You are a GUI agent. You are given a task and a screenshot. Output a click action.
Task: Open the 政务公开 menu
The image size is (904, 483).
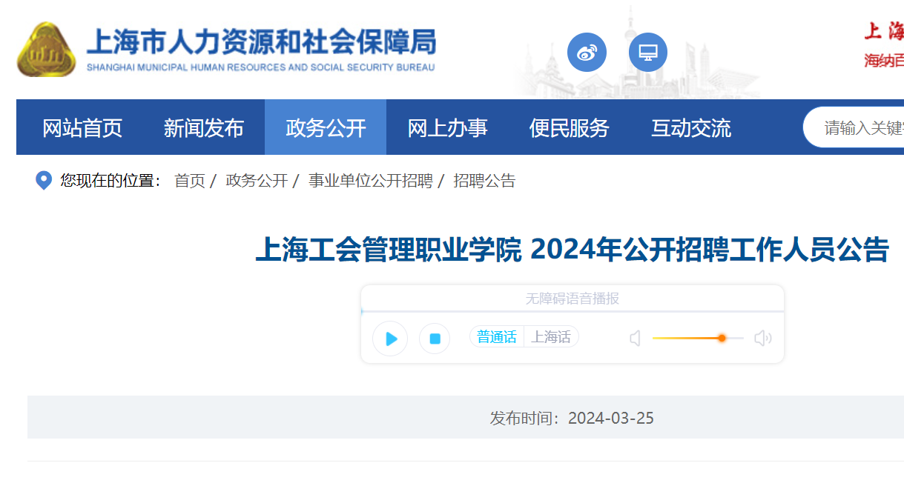pyautogui.click(x=326, y=127)
